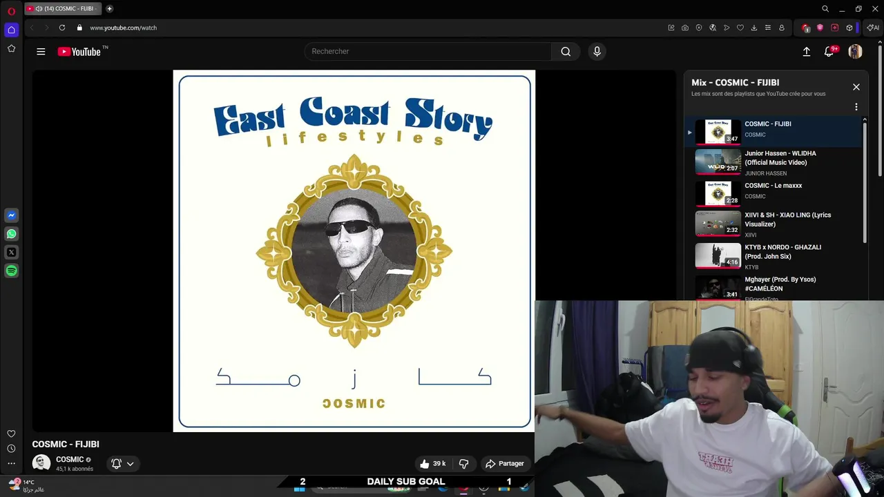Open the pink plus extension icon
This screenshot has width=884, height=497.
[x=834, y=28]
